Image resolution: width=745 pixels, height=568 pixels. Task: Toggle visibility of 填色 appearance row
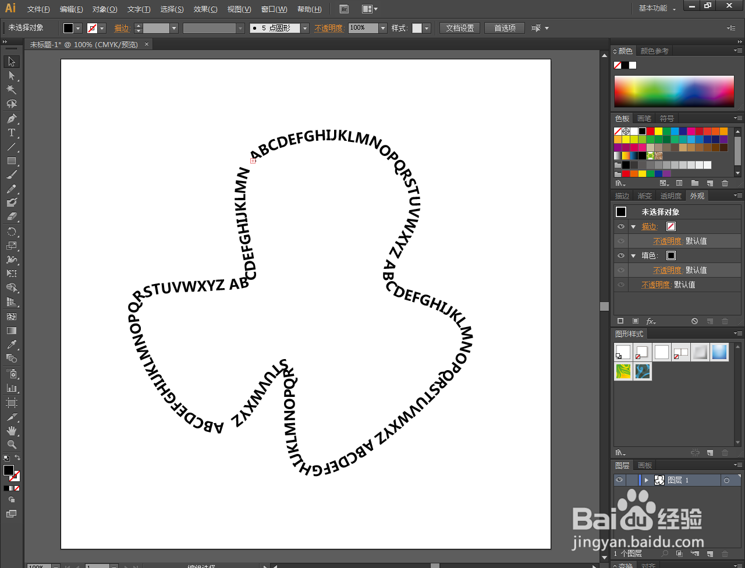(x=621, y=255)
